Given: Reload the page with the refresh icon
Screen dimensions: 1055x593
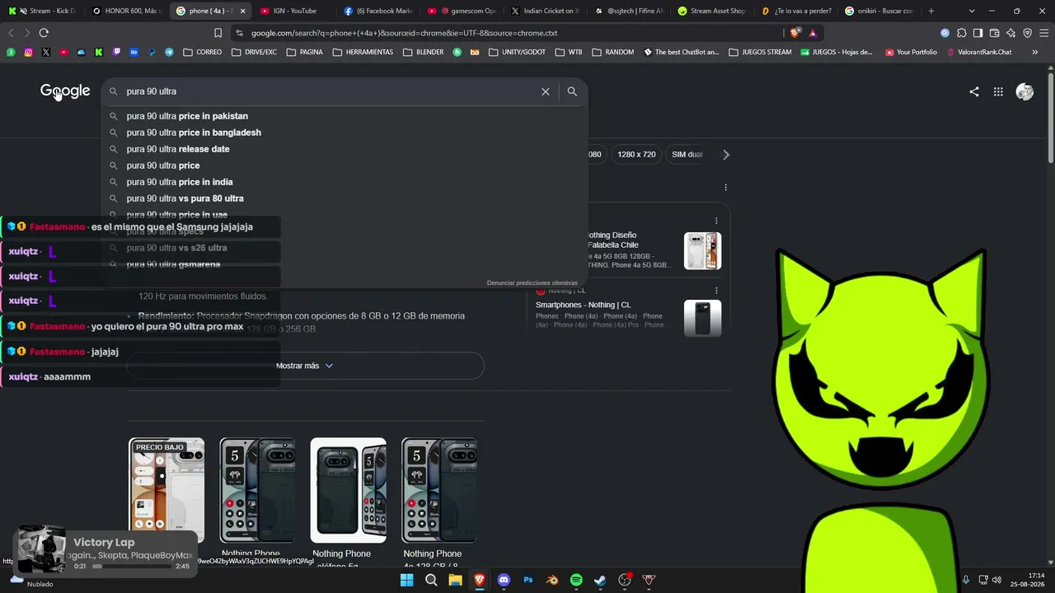Looking at the screenshot, I should [x=44, y=33].
